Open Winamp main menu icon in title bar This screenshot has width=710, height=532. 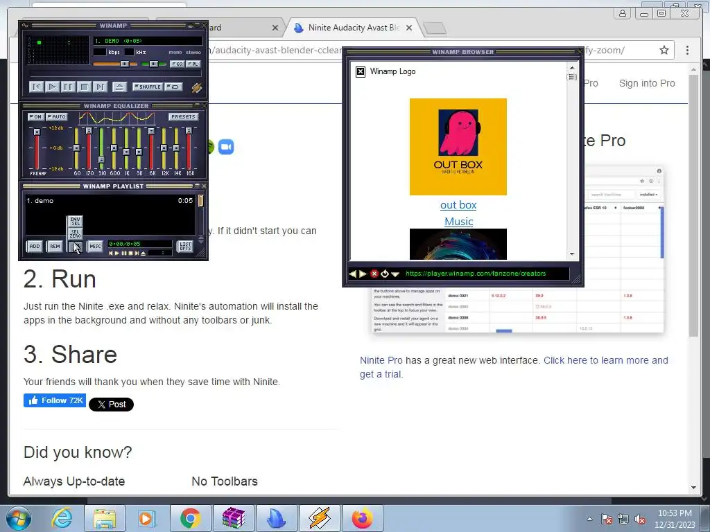[x=25, y=26]
